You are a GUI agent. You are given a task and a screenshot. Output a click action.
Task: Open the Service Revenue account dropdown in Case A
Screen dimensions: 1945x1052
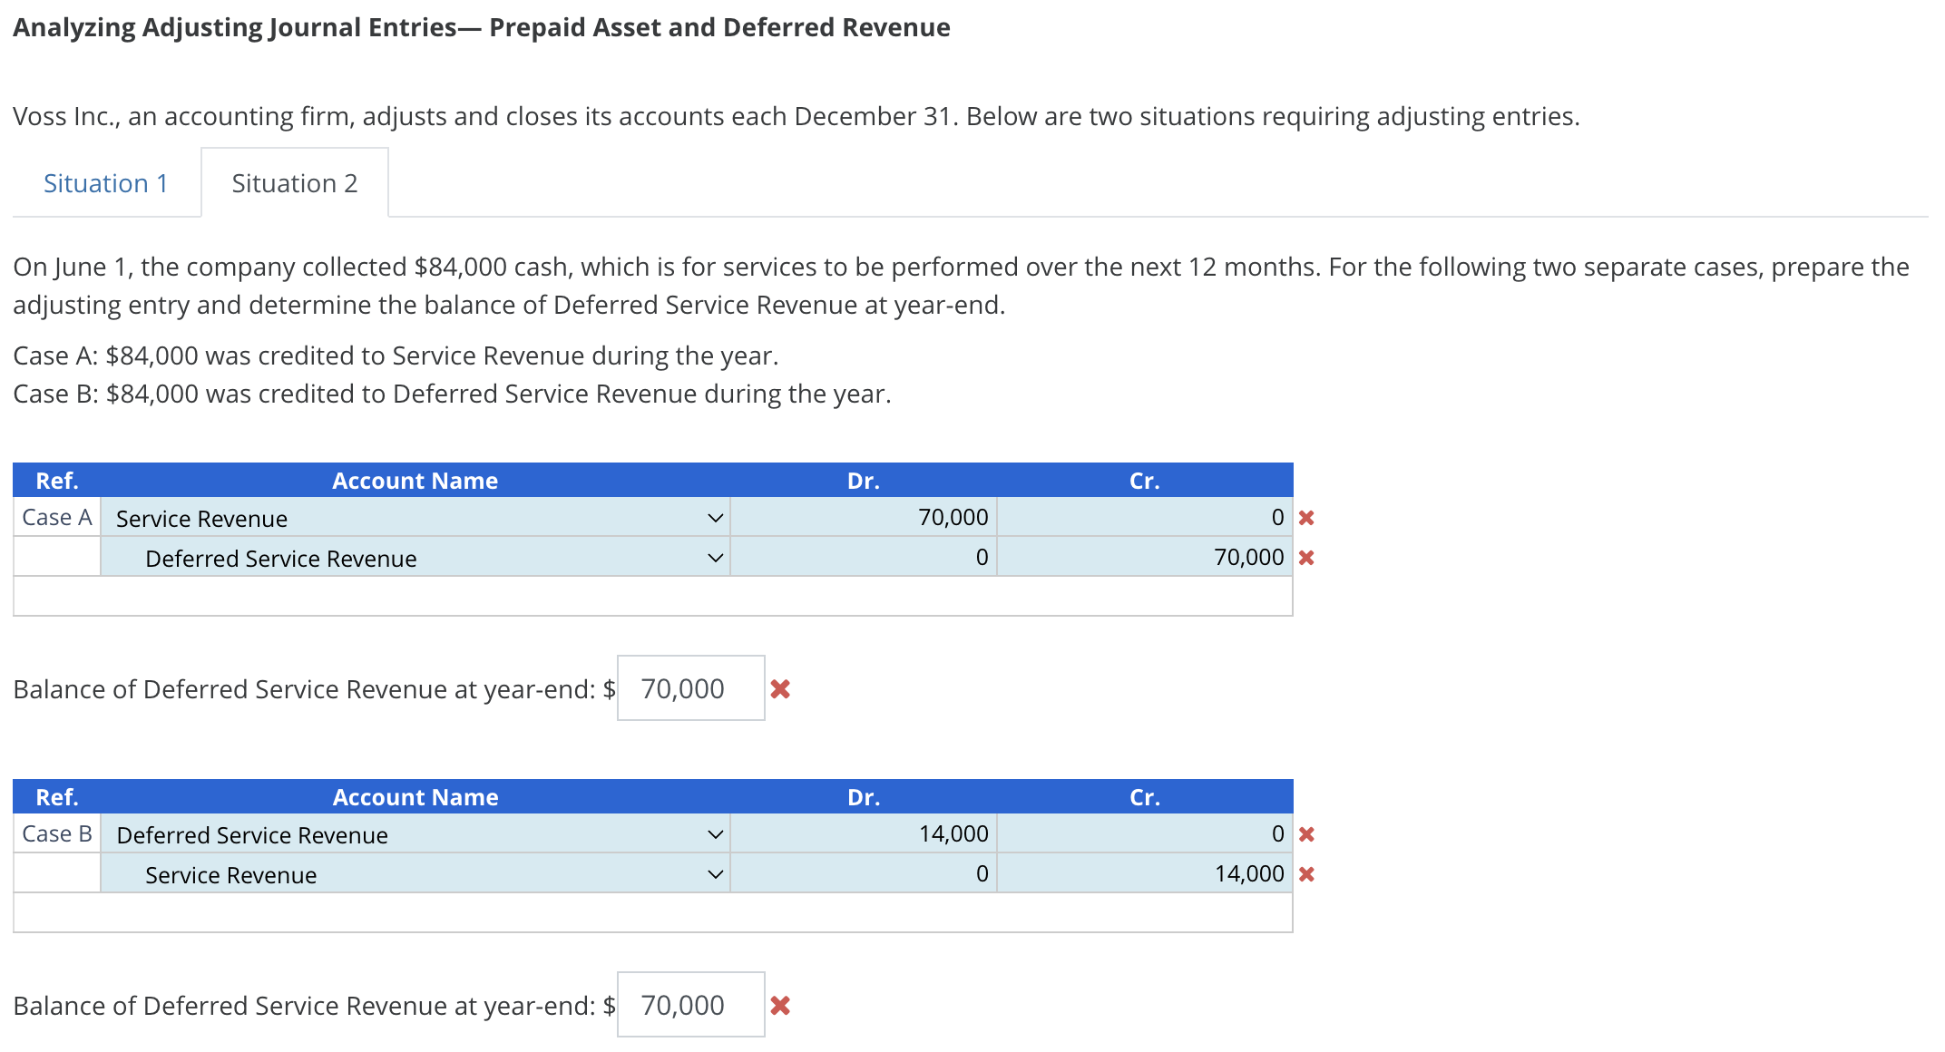point(716,517)
